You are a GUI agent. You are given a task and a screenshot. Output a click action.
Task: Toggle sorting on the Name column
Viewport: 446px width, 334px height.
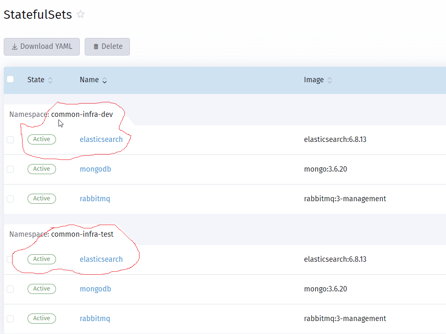coord(104,80)
